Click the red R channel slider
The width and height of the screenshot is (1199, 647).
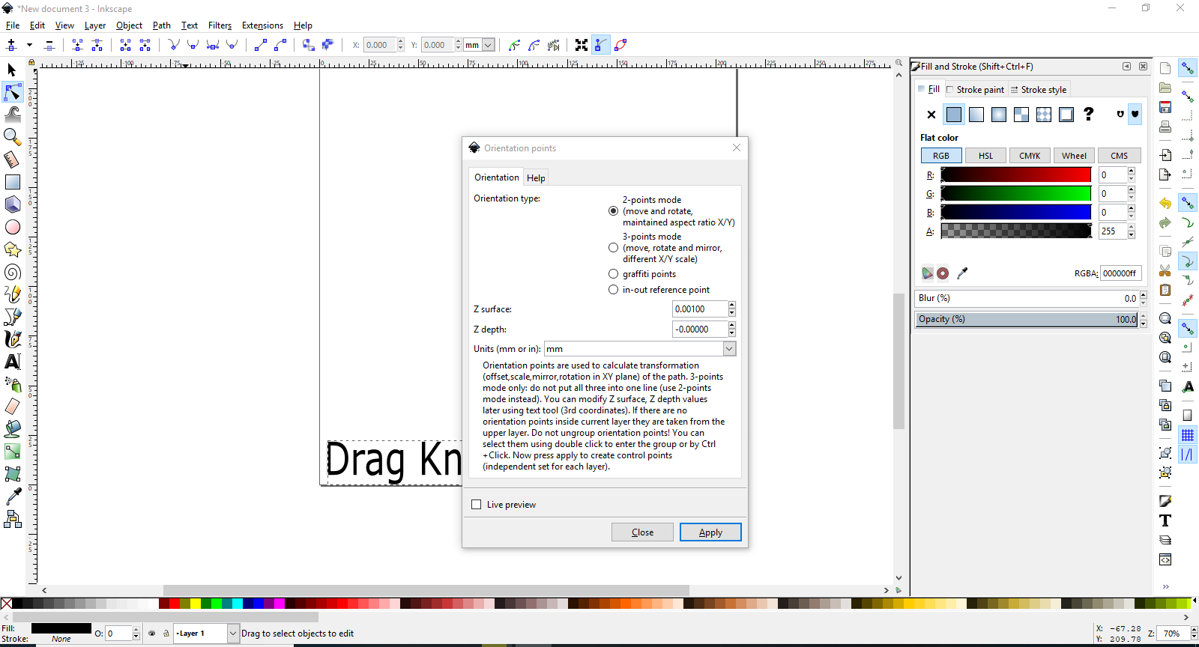(x=1015, y=175)
